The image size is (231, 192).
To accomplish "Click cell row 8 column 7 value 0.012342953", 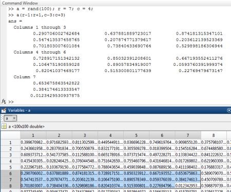I will pos(188,186).
